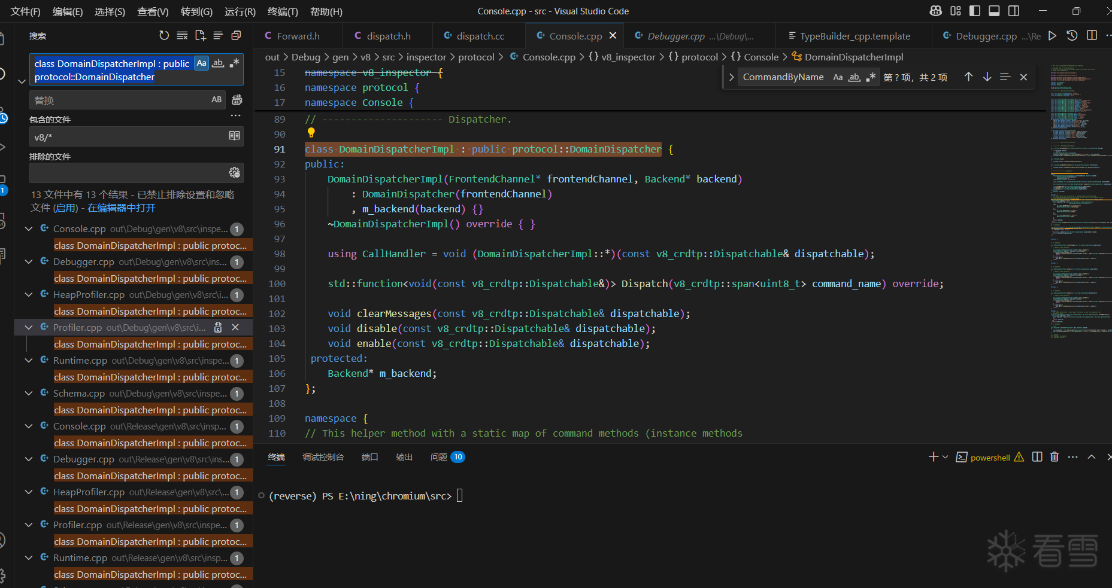Collapse Console.cpp Debug result group
Image resolution: width=1112 pixels, height=588 pixels.
(x=29, y=229)
